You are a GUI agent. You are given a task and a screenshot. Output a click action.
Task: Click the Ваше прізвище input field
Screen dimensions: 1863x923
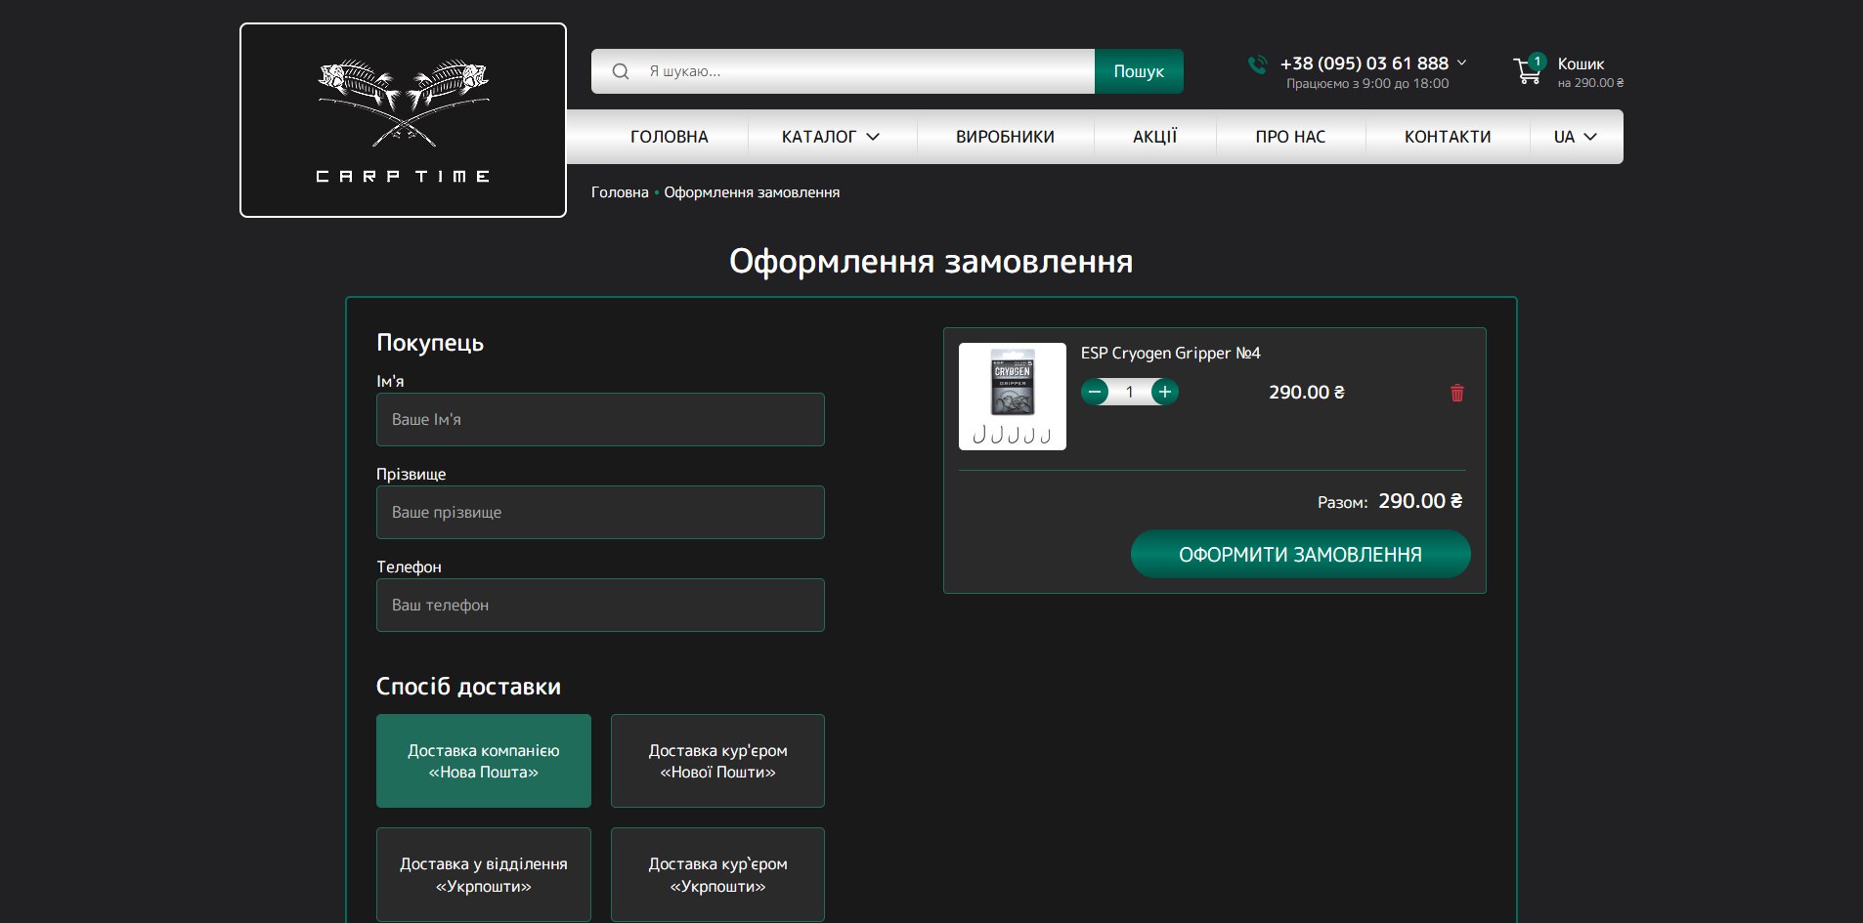(600, 512)
